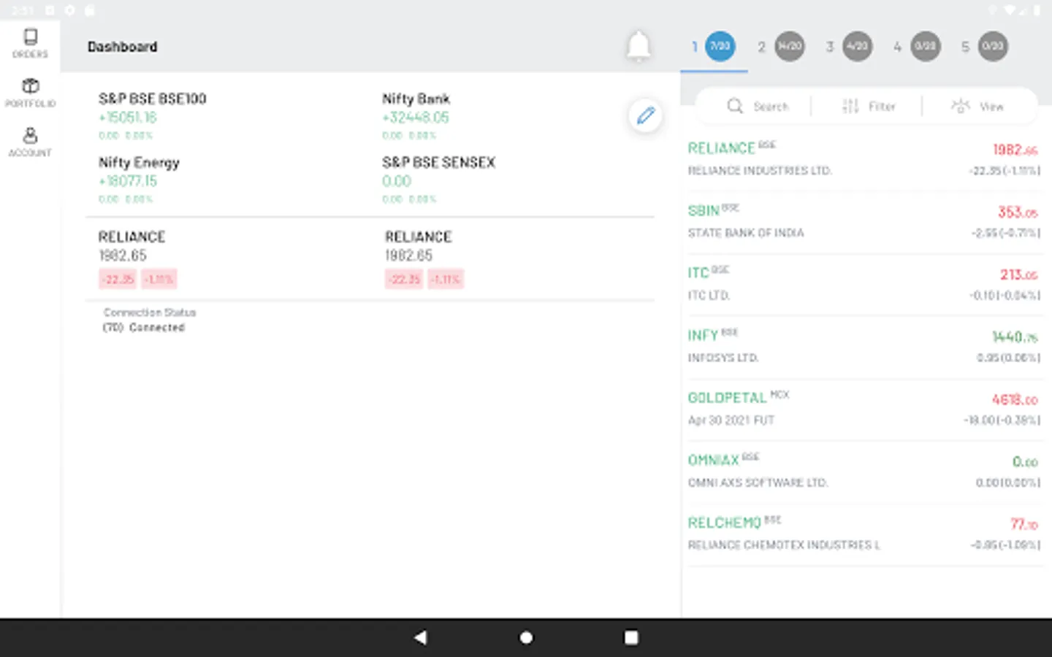Click GOLDPETAL price 4618.00
Screen dimensions: 1052x657
1015,399
